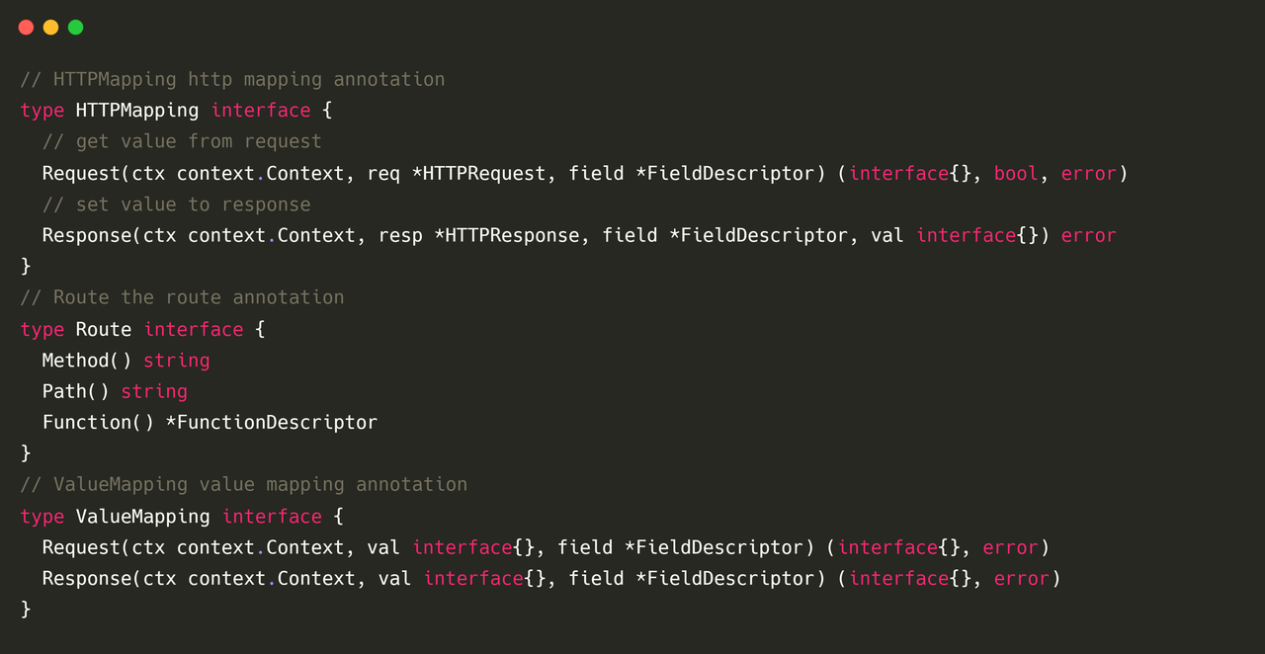
Task: Click the bool keyword in the Request signature
Action: click(x=1016, y=174)
